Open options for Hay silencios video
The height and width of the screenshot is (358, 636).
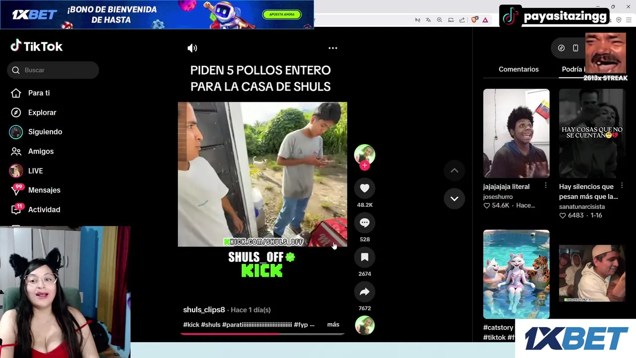click(x=622, y=185)
